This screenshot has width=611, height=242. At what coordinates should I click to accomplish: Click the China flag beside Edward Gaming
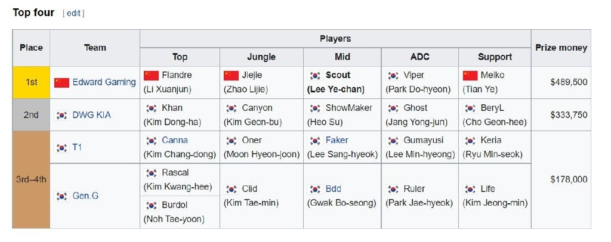[x=61, y=82]
